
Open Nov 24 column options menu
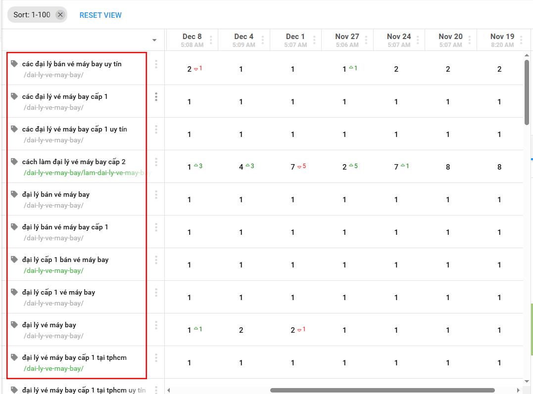click(x=417, y=40)
